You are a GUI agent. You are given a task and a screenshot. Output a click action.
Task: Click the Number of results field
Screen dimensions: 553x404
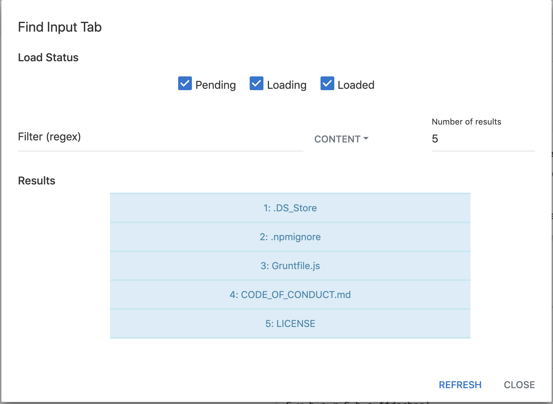click(481, 139)
